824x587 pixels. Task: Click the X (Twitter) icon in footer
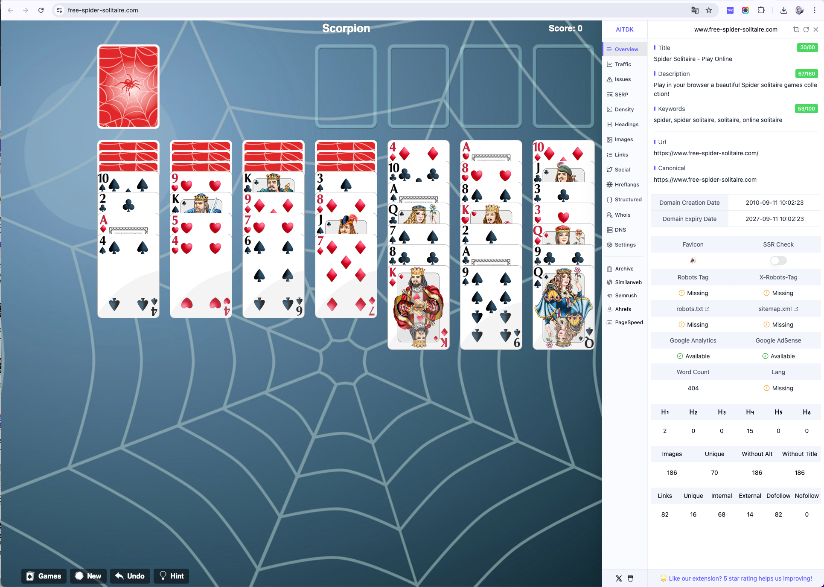[619, 578]
